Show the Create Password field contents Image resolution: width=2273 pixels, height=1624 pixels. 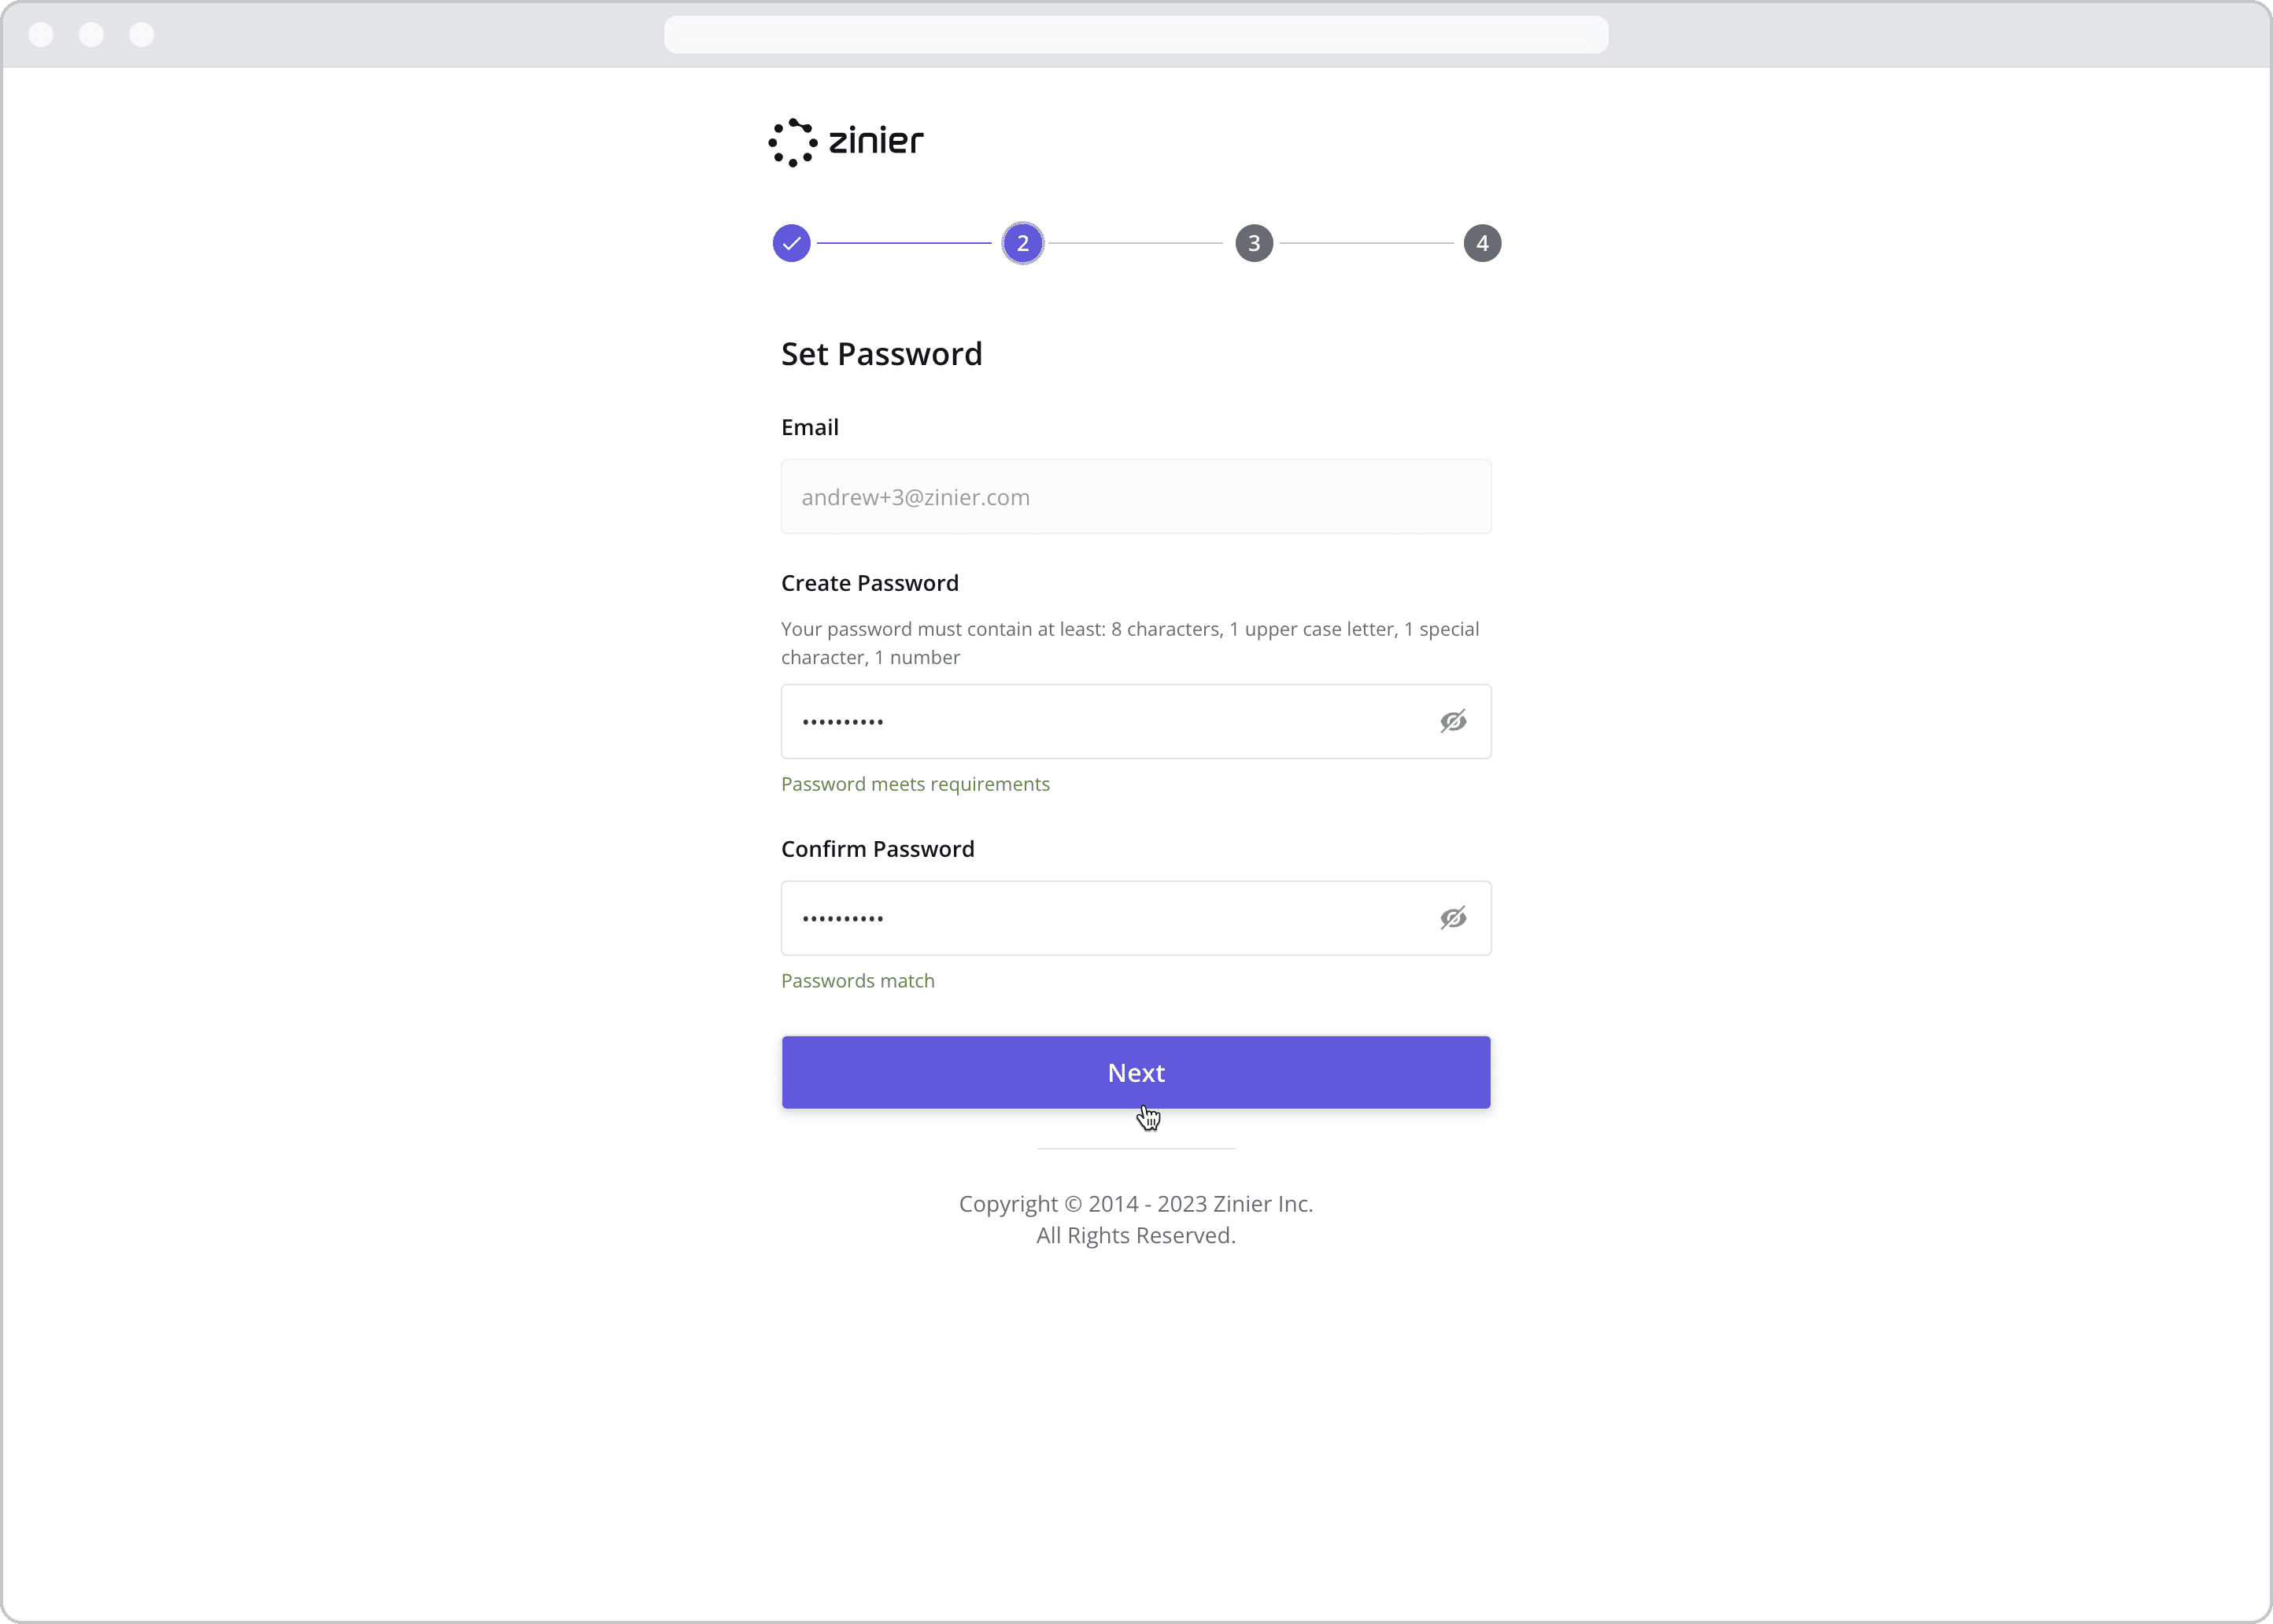1452,721
